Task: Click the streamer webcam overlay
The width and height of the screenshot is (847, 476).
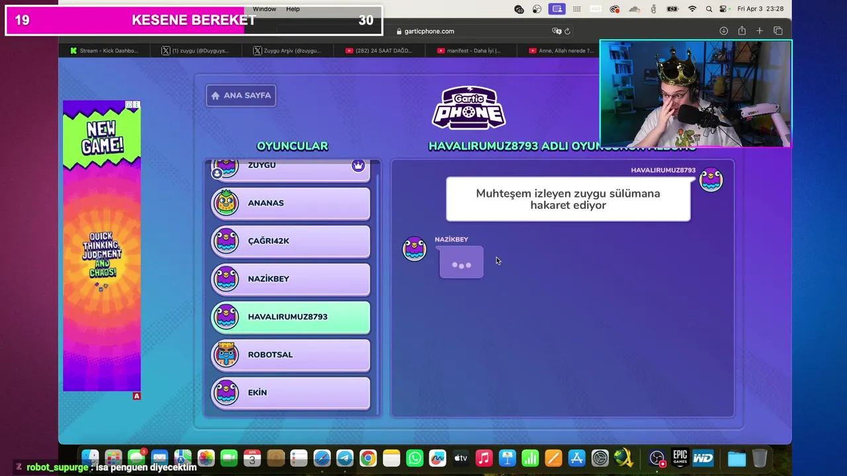Action: 695,93
